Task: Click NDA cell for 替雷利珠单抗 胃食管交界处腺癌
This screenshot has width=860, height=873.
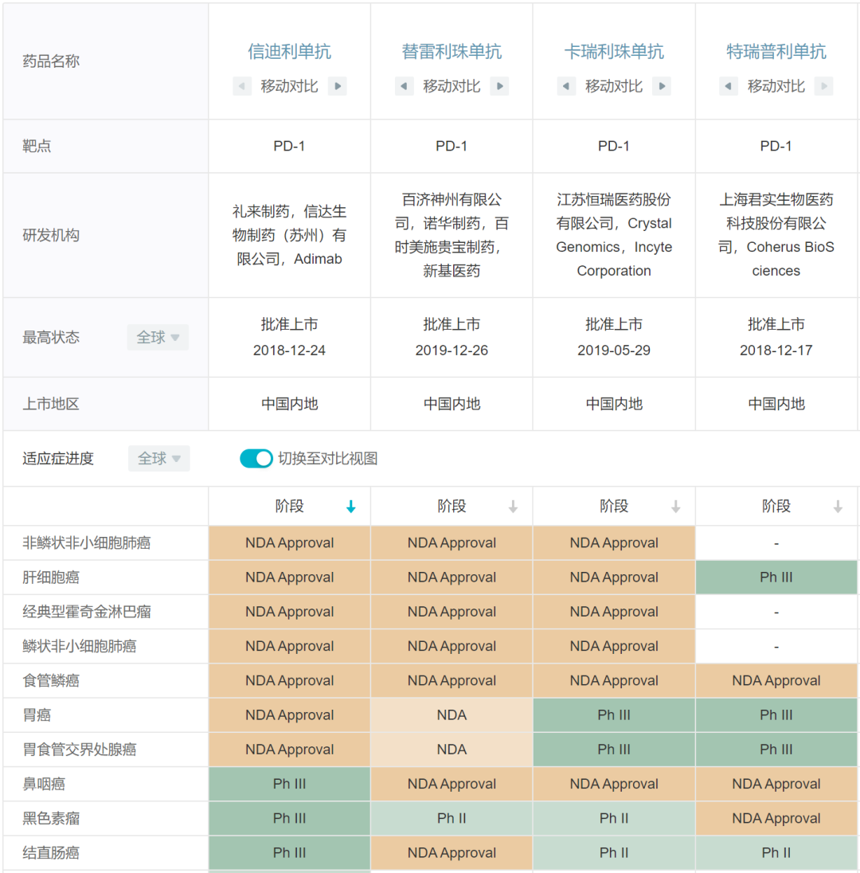Action: coord(451,750)
